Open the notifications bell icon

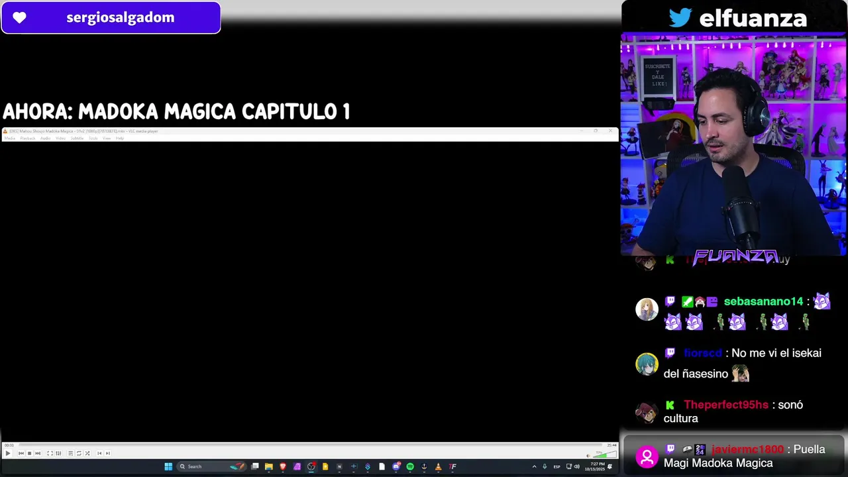[x=610, y=466]
